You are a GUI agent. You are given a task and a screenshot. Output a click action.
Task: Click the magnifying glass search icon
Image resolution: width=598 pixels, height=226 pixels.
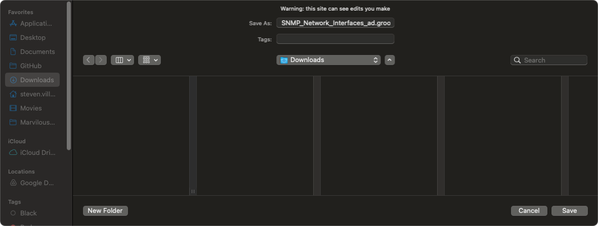(x=517, y=60)
